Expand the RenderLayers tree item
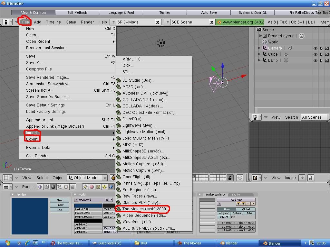The image size is (330, 247). tap(260, 36)
